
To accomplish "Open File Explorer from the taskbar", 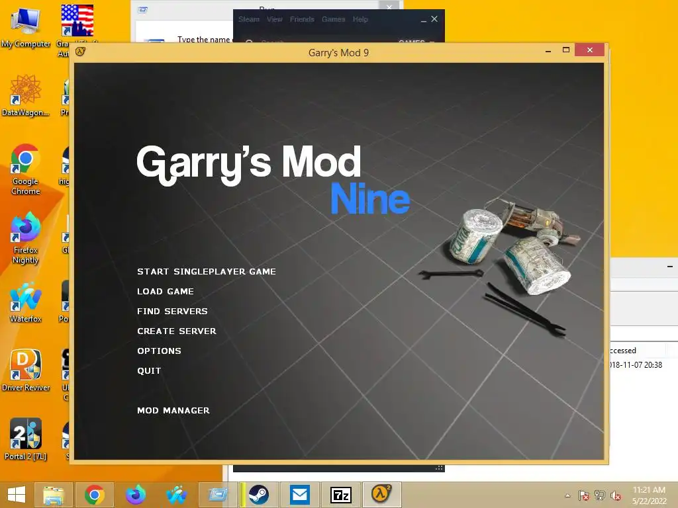I will (x=54, y=495).
